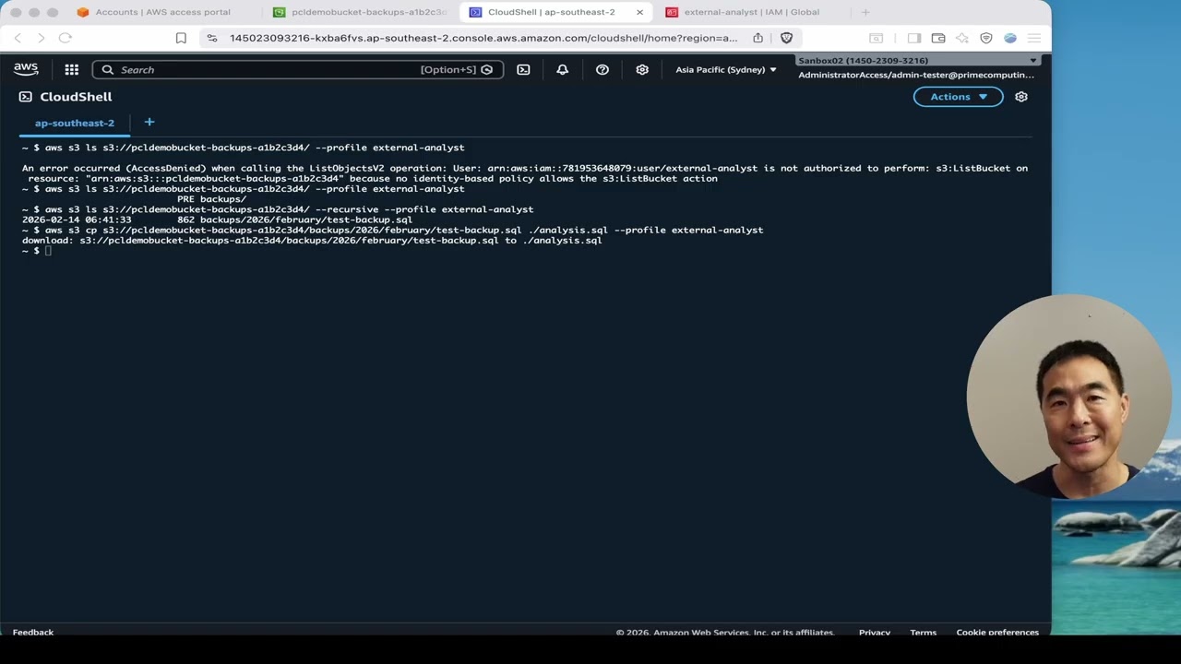Open the browser hamburger menu
Screen dimensions: 1181x664
click(1034, 38)
